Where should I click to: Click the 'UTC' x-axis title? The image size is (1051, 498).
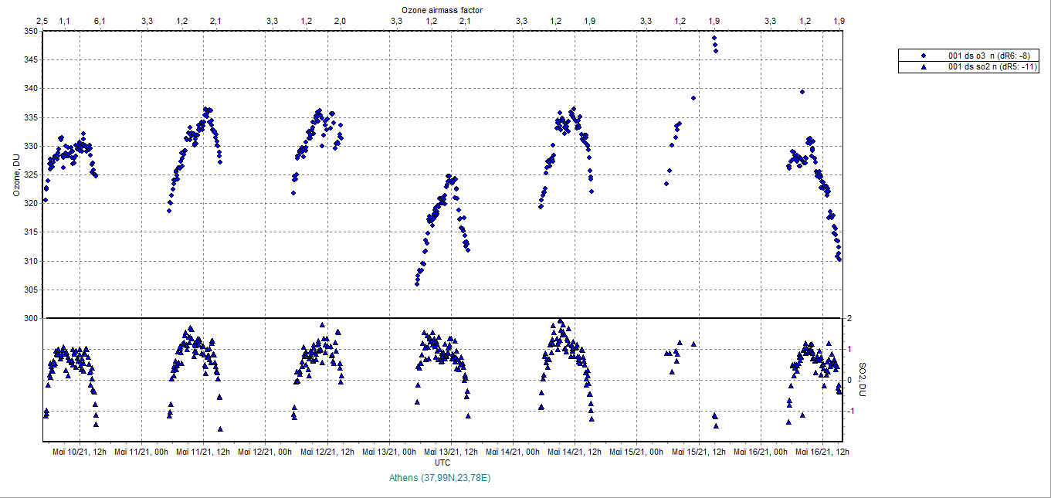[442, 462]
